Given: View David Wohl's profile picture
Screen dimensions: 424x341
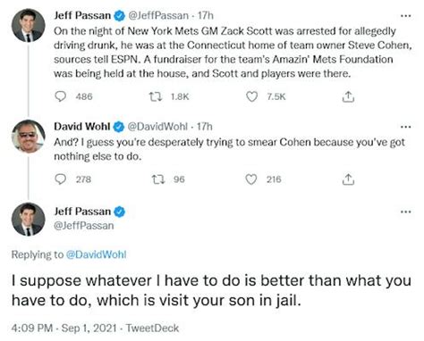Looking at the screenshot, I should click(29, 137).
